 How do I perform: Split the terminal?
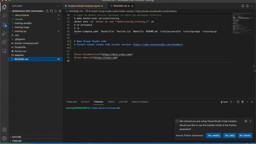[x=238, y=102]
